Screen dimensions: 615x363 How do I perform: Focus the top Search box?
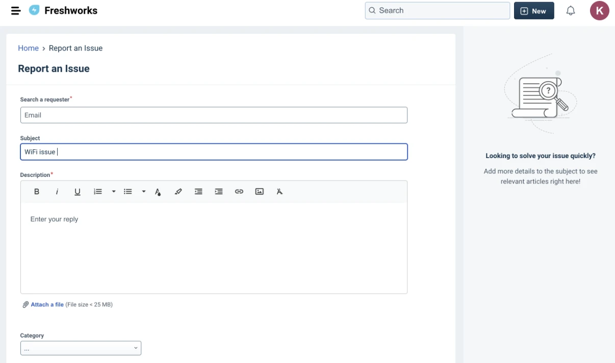click(438, 11)
